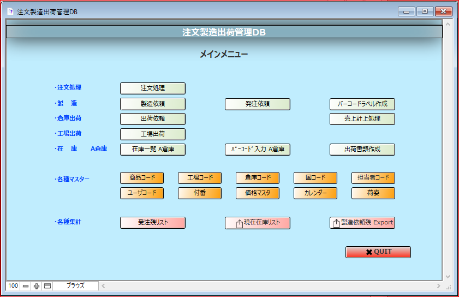Viewport: 459px width, 297px height.
Task: Launch バーコードラベル作成
Action: 362,104
